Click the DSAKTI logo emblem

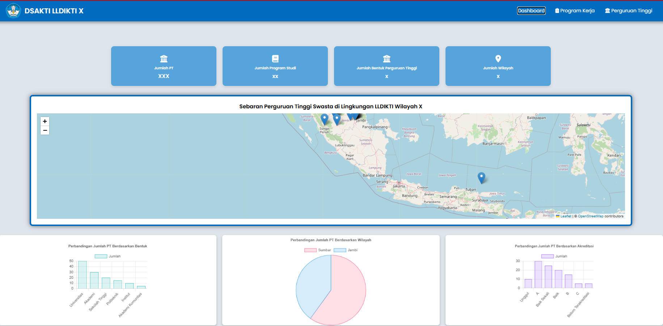13,11
